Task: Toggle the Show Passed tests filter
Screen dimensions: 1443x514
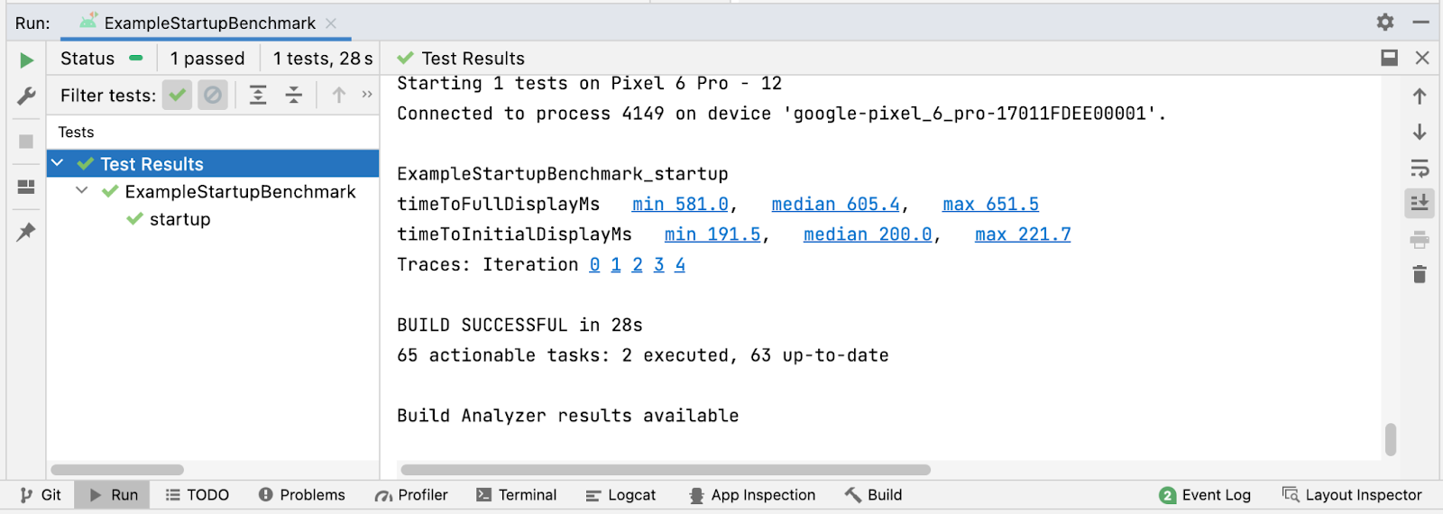Action: 178,95
